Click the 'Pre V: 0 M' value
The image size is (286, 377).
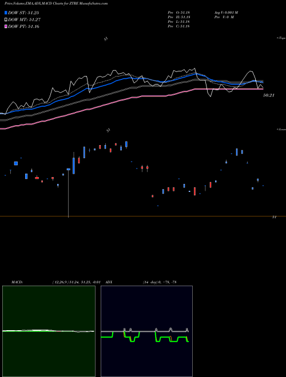[224, 17]
